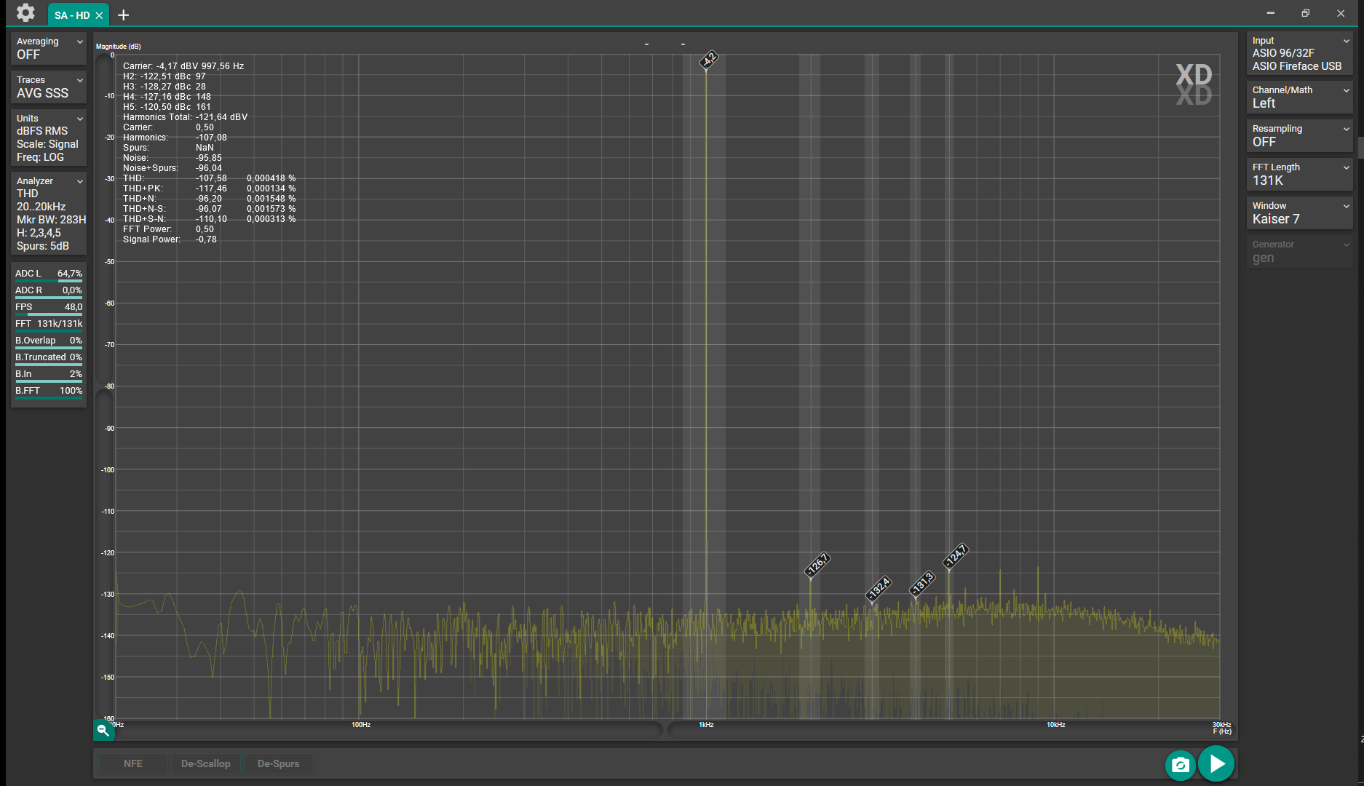Screen dimensions: 1364x786
Task: Click the Magnitude (dB) axis label
Action: tap(119, 47)
